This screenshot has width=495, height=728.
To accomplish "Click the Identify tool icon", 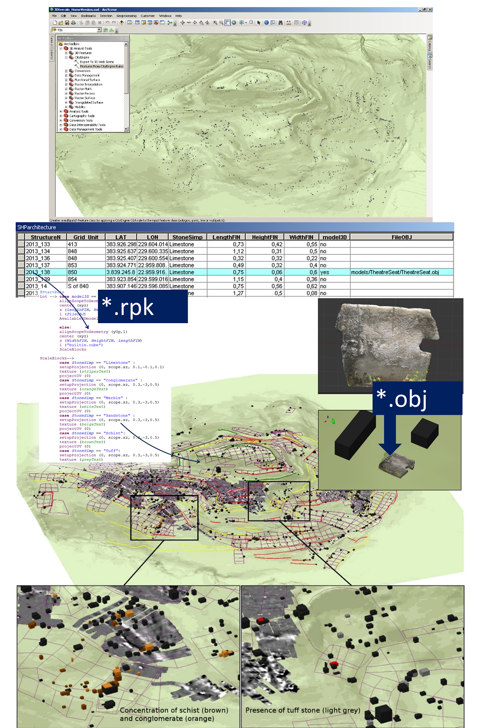I will tap(266, 23).
